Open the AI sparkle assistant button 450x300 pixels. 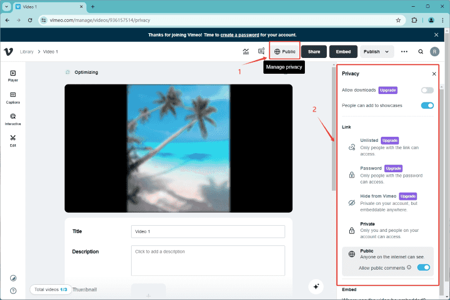tap(316, 286)
